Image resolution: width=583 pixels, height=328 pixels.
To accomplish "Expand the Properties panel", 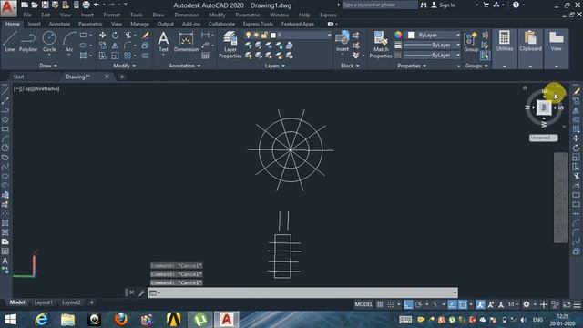I will pyautogui.click(x=412, y=66).
